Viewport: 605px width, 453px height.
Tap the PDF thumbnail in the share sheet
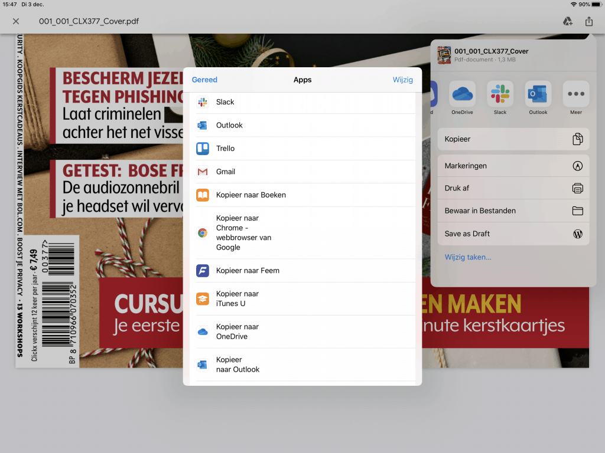[x=444, y=55]
